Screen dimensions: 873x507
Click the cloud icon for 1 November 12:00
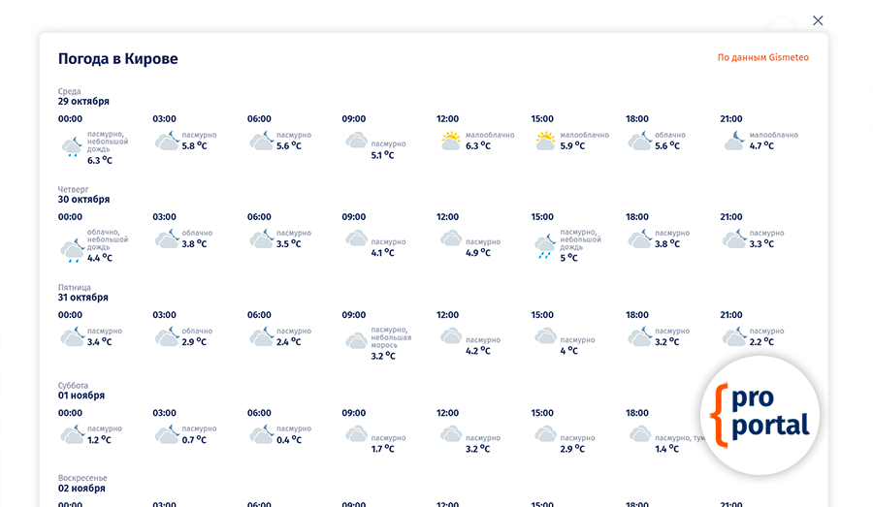click(450, 433)
